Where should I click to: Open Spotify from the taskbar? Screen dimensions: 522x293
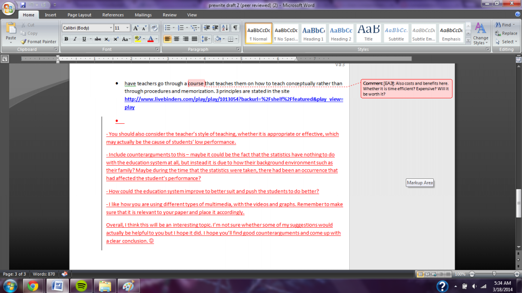tap(80, 285)
